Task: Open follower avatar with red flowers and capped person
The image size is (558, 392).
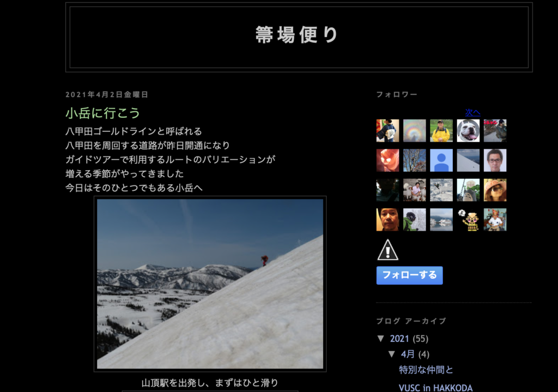Action: click(x=495, y=131)
